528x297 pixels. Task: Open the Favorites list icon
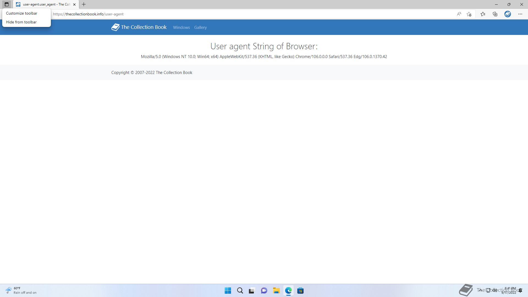click(483, 14)
